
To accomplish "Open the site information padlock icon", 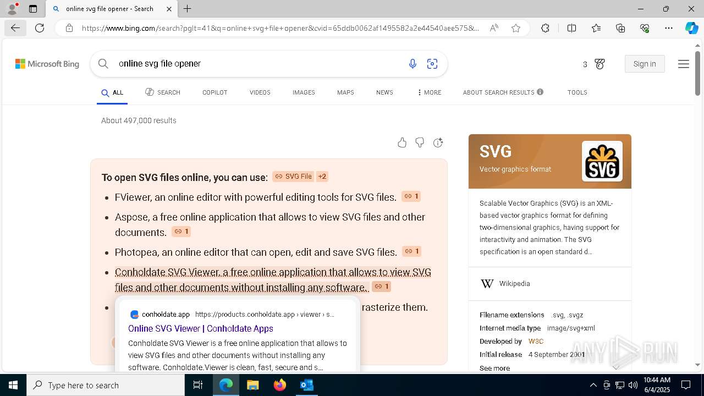I will 69,28.
